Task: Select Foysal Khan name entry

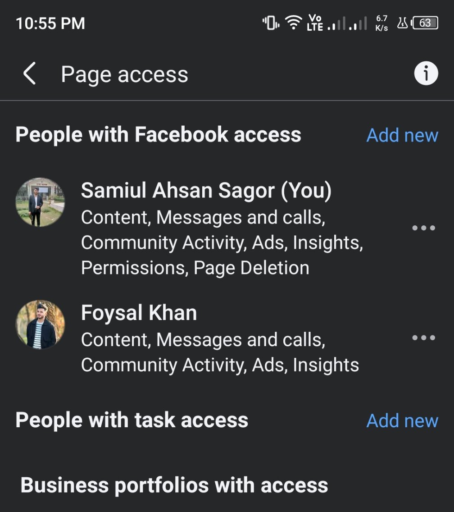Action: click(x=139, y=313)
